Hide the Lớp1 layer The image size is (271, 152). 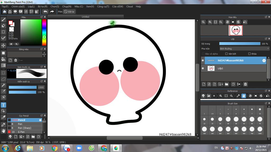coord(203,68)
